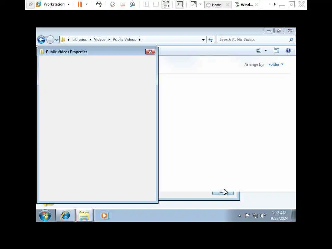Select Videos in the address bar

point(100,40)
